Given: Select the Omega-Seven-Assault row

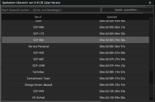Looking at the screenshot, I should [75, 85].
